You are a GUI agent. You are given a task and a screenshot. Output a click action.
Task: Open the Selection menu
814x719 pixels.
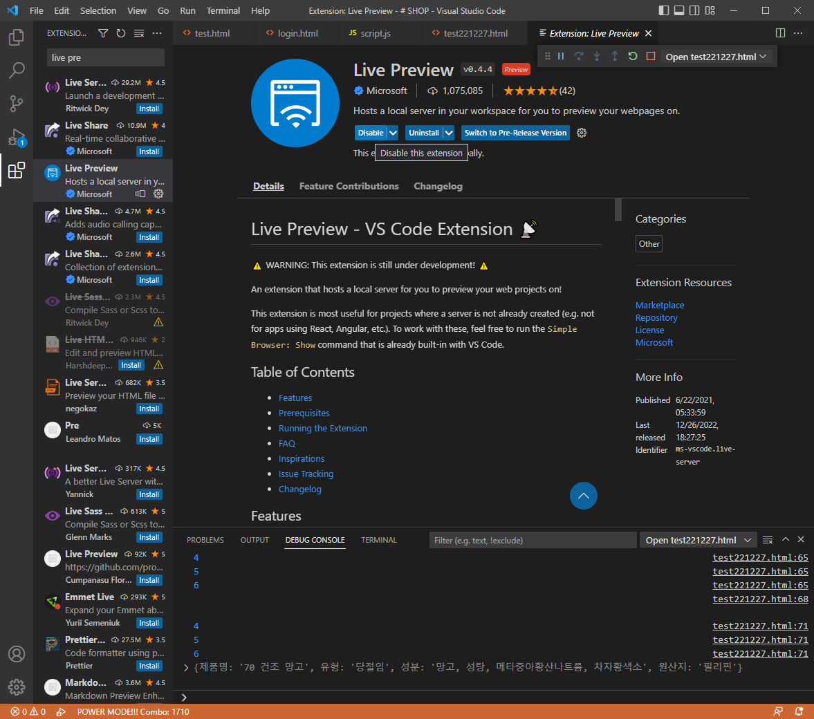(x=98, y=10)
